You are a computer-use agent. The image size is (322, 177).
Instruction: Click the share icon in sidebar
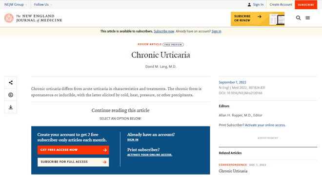pyautogui.click(x=11, y=83)
